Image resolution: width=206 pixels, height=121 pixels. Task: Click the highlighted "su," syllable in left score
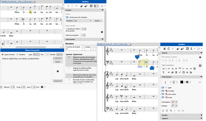click(30, 12)
